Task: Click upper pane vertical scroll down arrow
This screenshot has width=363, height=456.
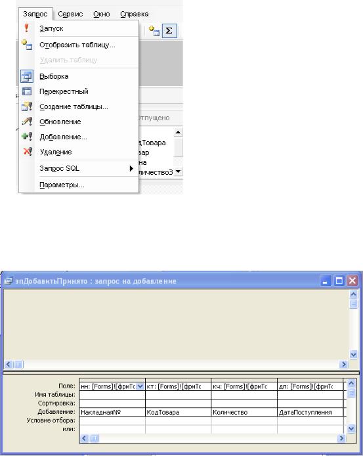Action: point(353,355)
